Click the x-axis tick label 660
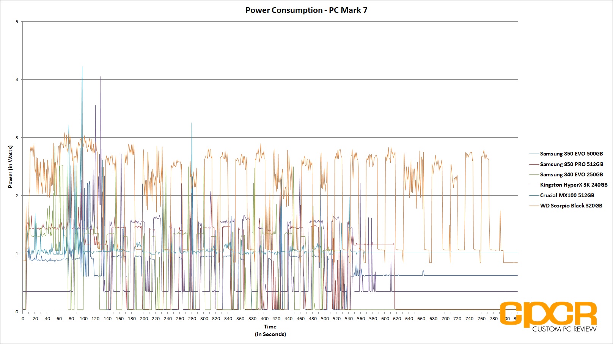613x344 pixels. (x=421, y=319)
